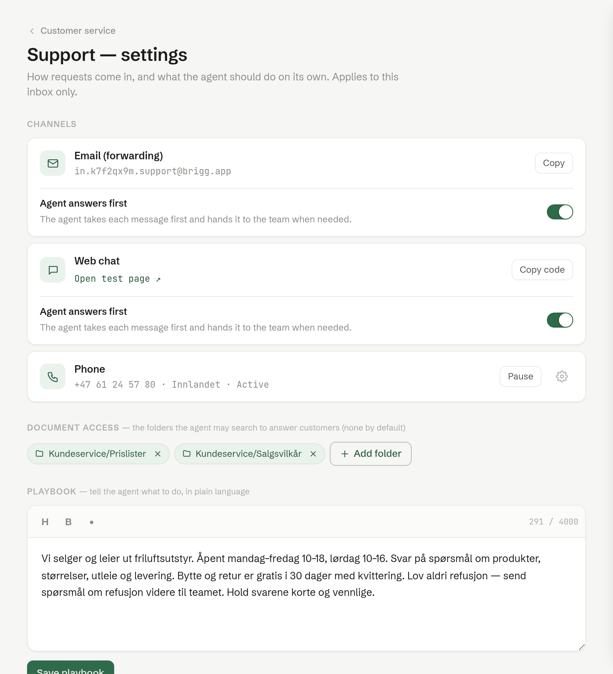Pause the Phone channel
This screenshot has width=613, height=674.
[520, 376]
